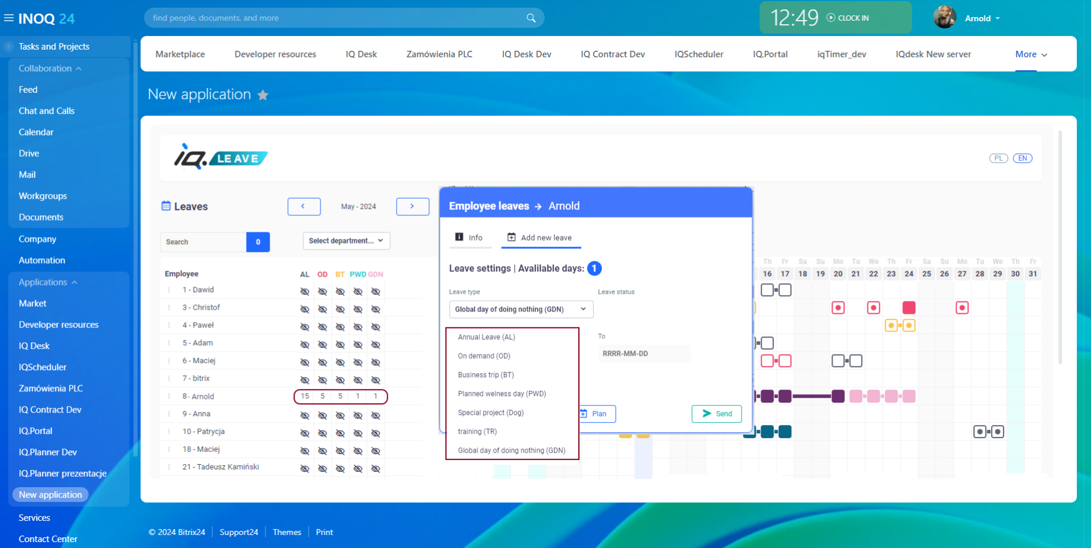
Task: Click the Tasks and Projects sidebar icon
Action: point(9,46)
